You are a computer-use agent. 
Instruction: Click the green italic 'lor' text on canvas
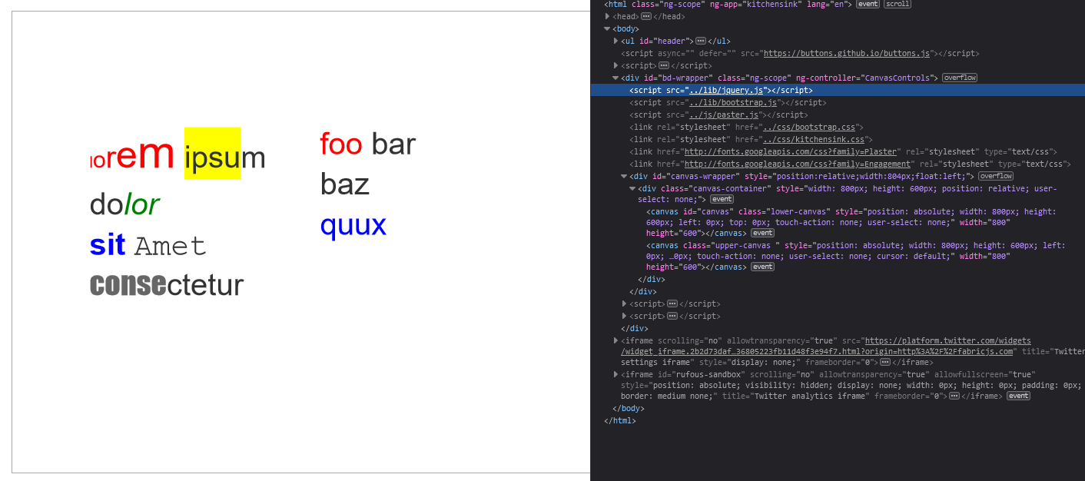(x=141, y=204)
